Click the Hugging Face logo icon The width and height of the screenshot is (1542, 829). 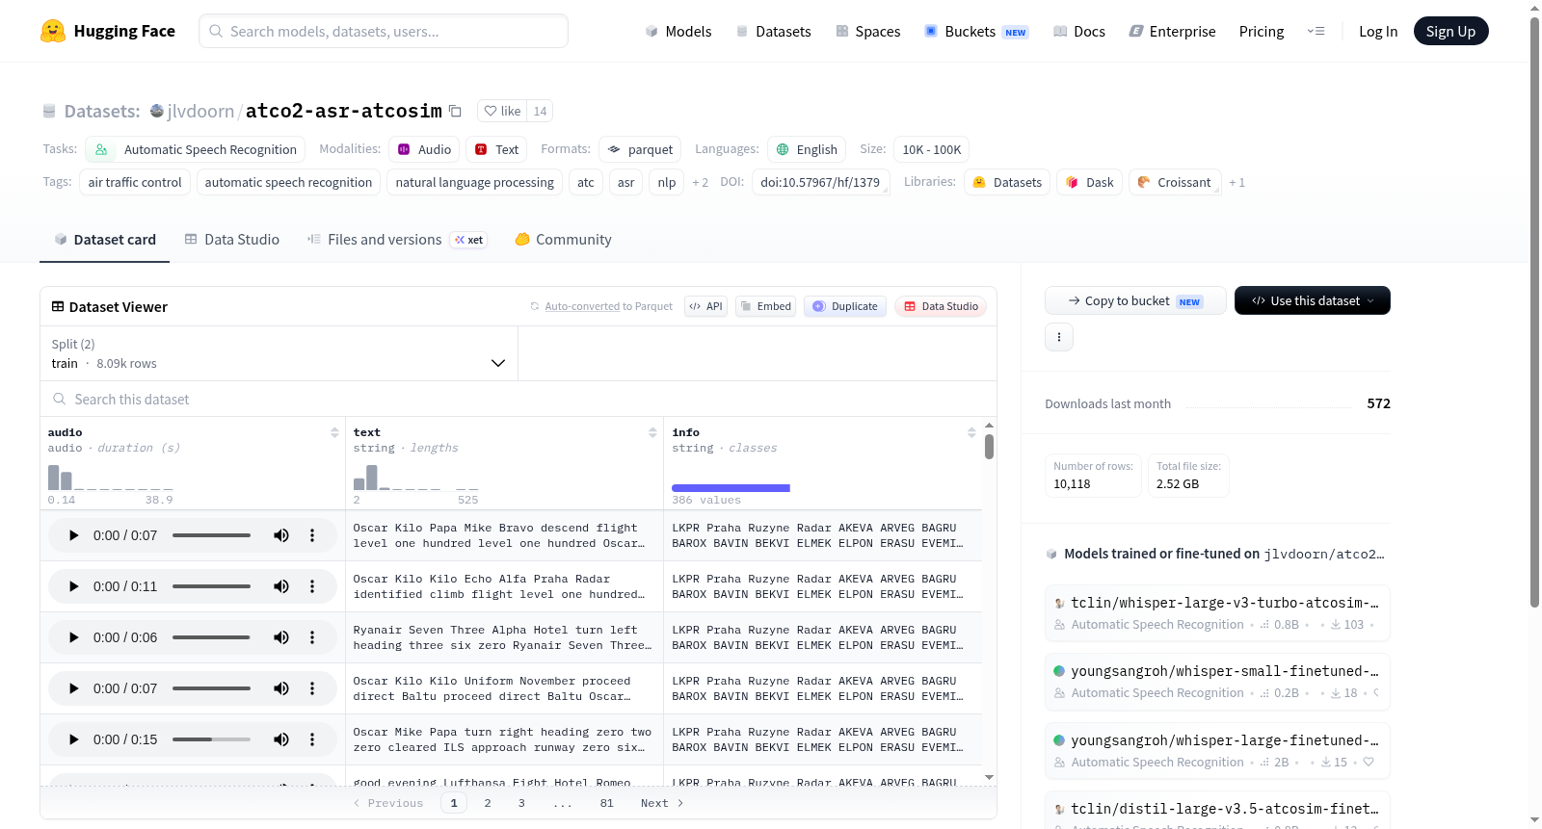53,31
